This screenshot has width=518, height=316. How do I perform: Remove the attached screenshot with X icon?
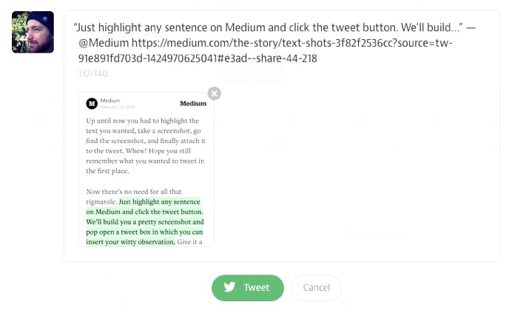click(x=214, y=93)
